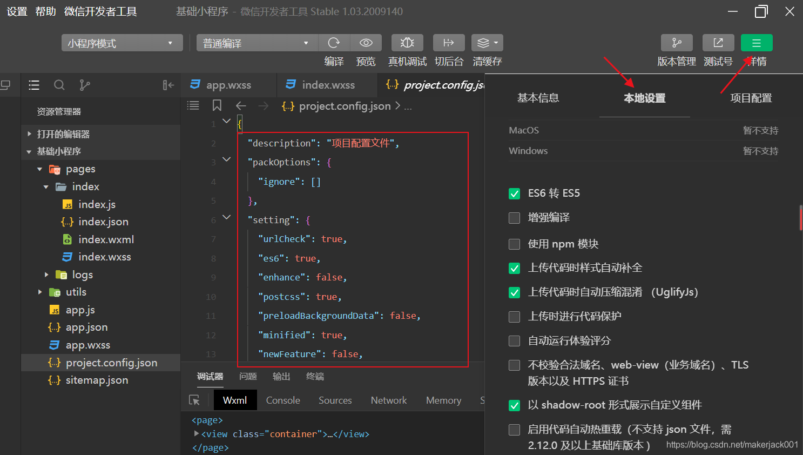Click the preview eye icon
Viewport: 803px width, 455px height.
pyautogui.click(x=366, y=43)
